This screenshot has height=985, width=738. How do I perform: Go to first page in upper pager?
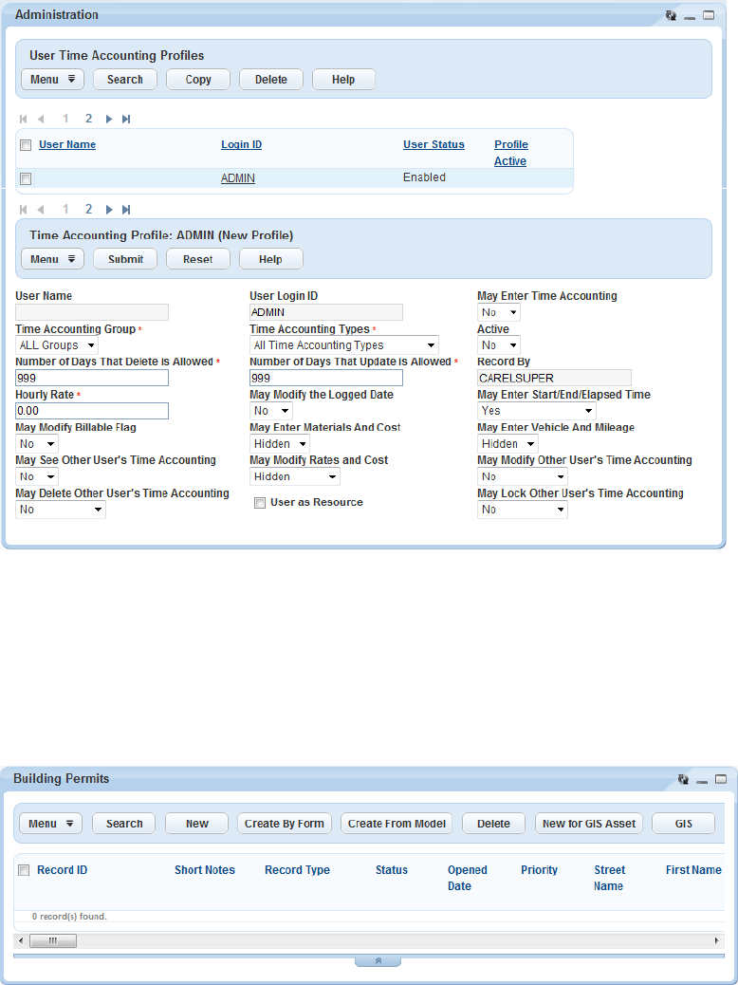[x=23, y=119]
